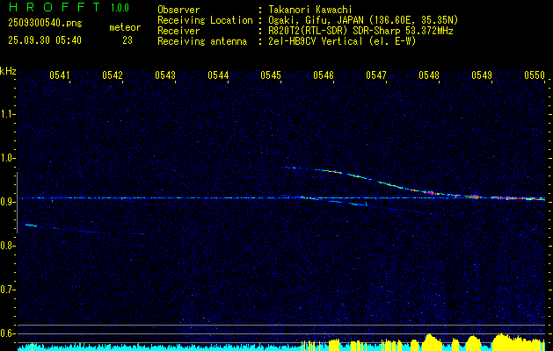Click the yellow signal level peak under 0548

click(431, 340)
